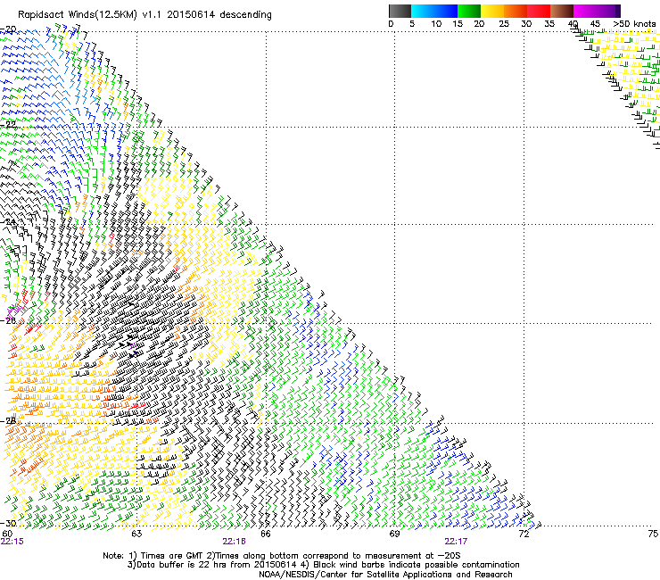
Task: Click the '-30' latitude axis label
Action: 8,523
